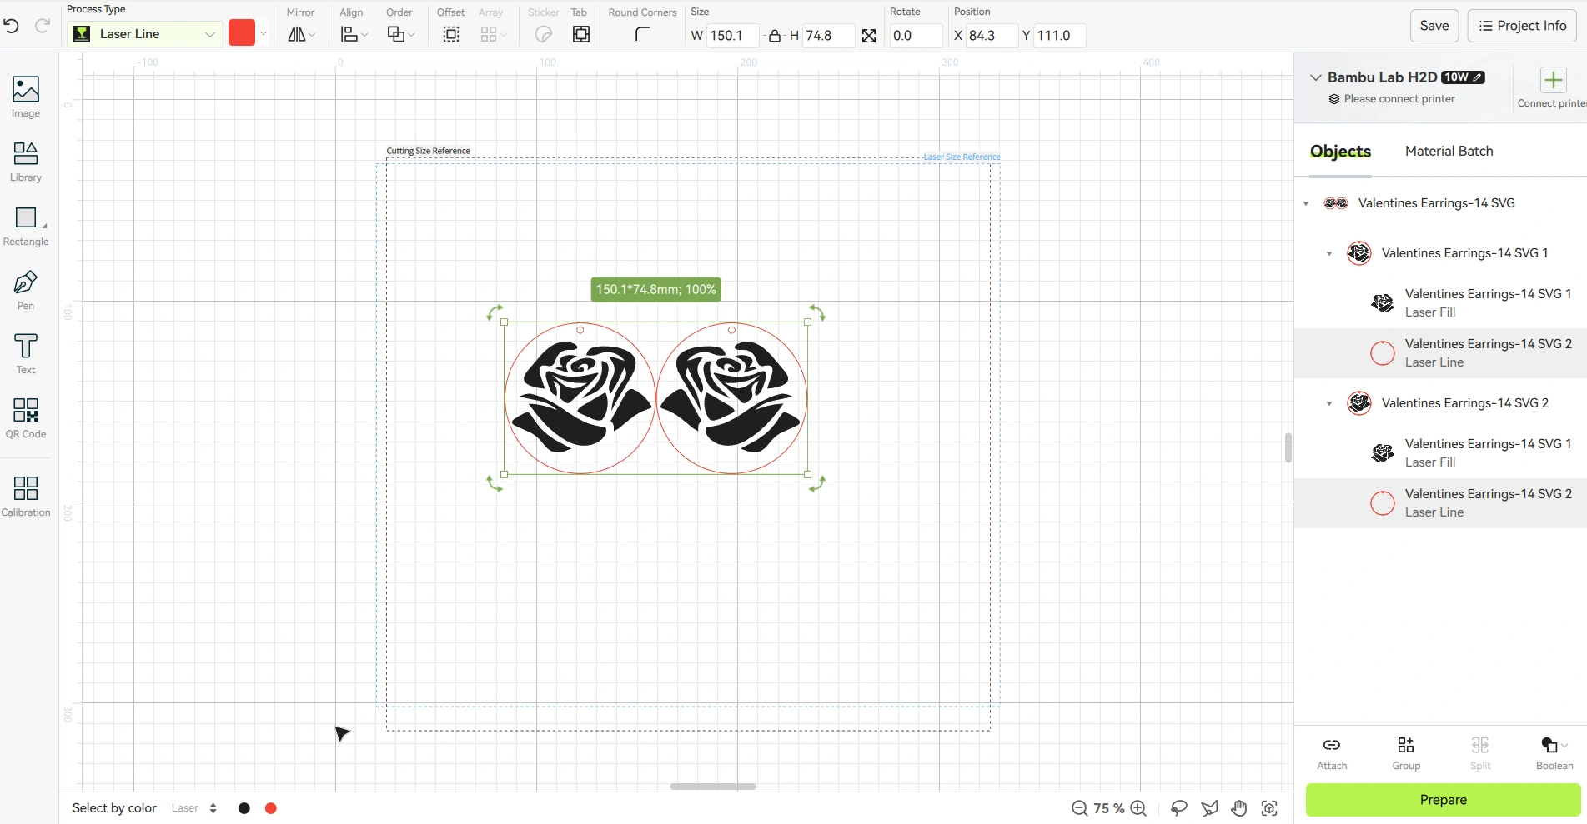Click the width W input field
This screenshot has width=1587, height=824.
732,36
